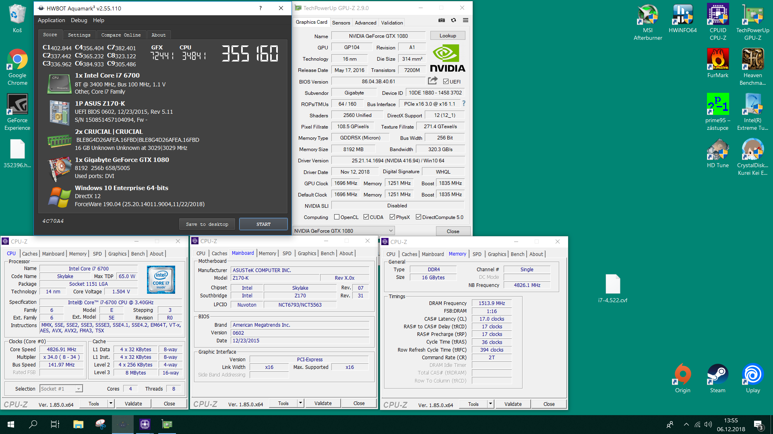This screenshot has width=773, height=434.
Task: Open the Help menu in Aquamark
Action: coord(99,20)
